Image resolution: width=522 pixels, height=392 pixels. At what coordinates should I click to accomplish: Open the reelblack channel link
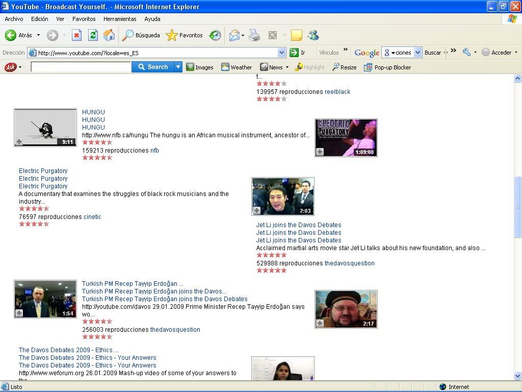[337, 92]
